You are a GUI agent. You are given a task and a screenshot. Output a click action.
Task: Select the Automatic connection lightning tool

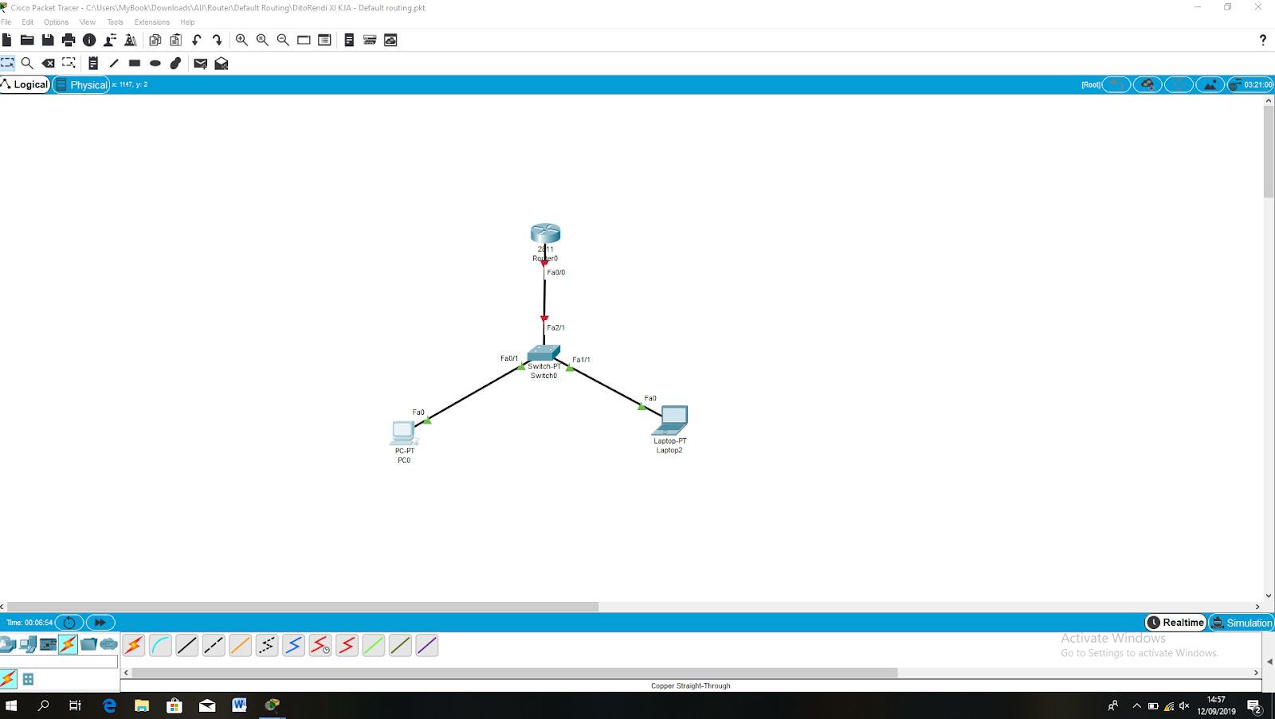click(133, 645)
